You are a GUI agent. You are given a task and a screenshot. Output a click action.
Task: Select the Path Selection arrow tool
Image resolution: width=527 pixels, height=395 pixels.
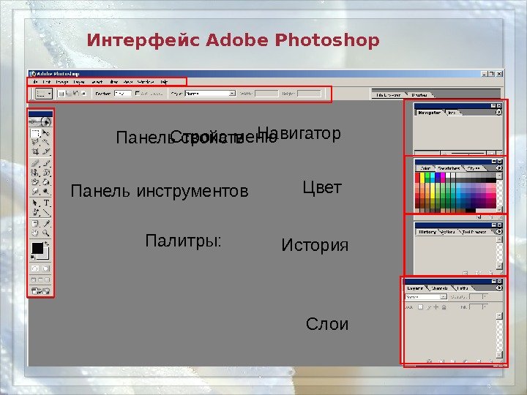click(35, 203)
